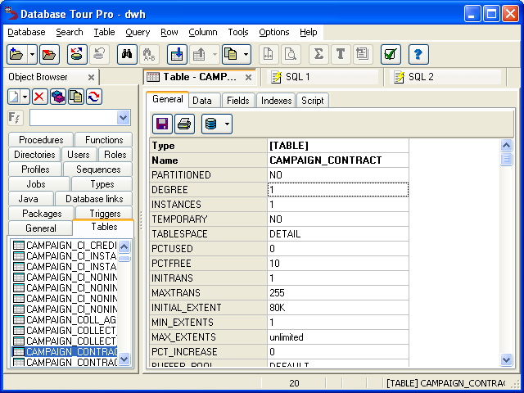Switch to the Indexes tab
Viewport: 524px width, 393px height.
(x=277, y=101)
